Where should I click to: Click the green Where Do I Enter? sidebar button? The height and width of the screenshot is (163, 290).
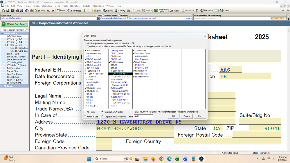[x=15, y=24]
